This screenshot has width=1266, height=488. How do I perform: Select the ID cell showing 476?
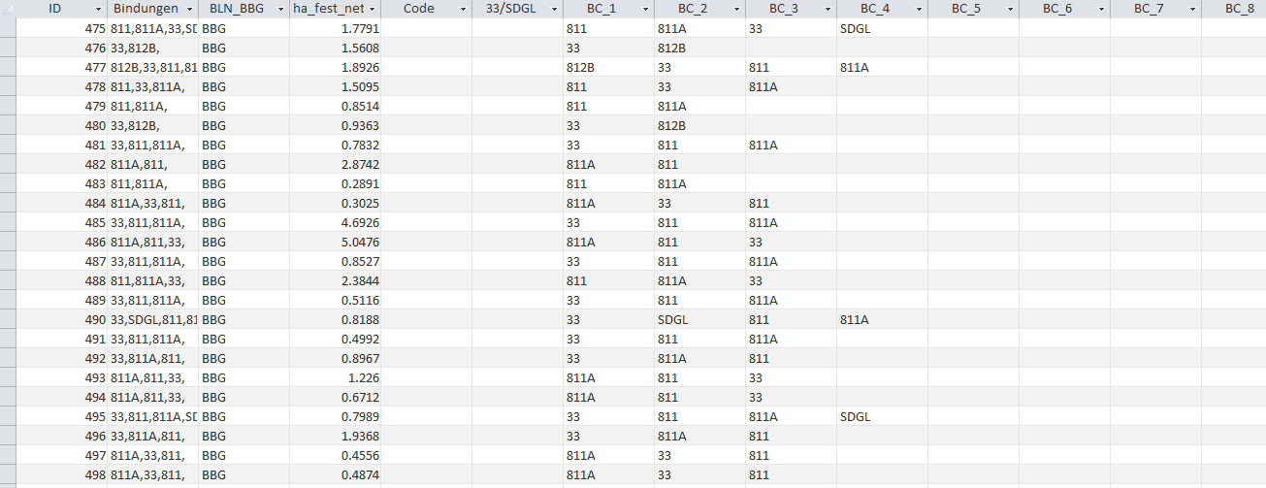(62, 48)
